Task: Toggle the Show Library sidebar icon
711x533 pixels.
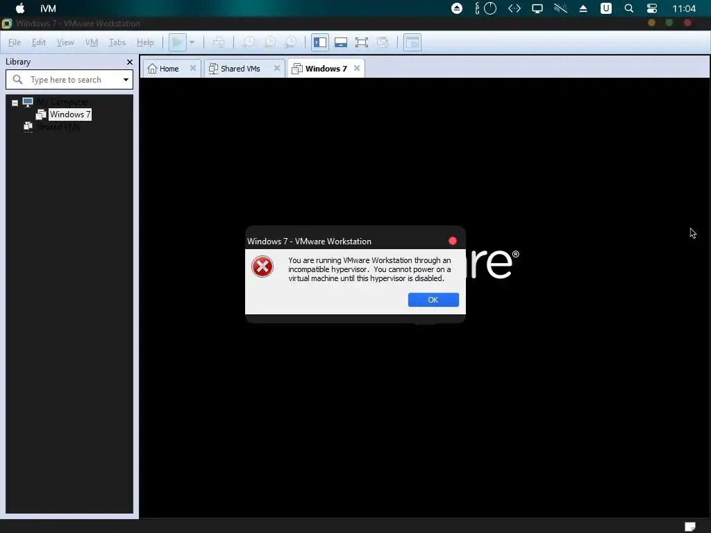Action: 320,42
